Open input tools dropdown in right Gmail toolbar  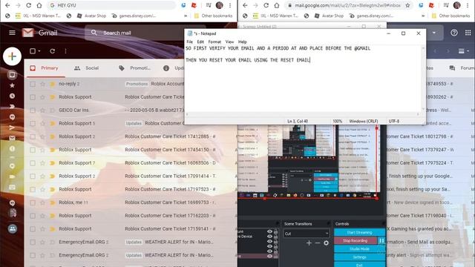463,51
